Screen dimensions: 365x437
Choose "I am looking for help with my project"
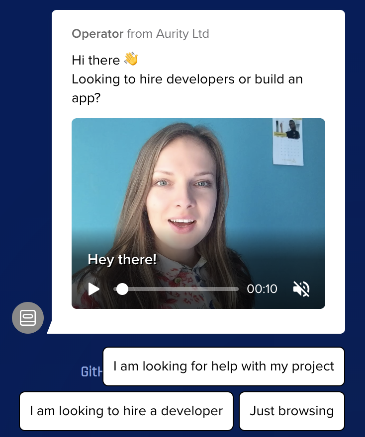224,366
